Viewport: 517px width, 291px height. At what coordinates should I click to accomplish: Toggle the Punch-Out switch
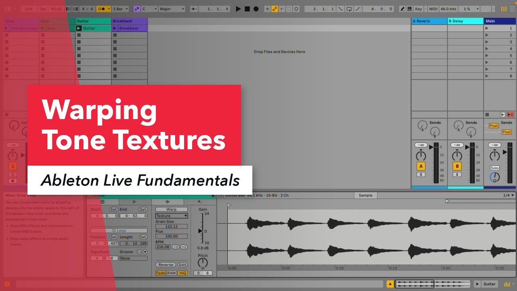pyautogui.click(x=357, y=9)
